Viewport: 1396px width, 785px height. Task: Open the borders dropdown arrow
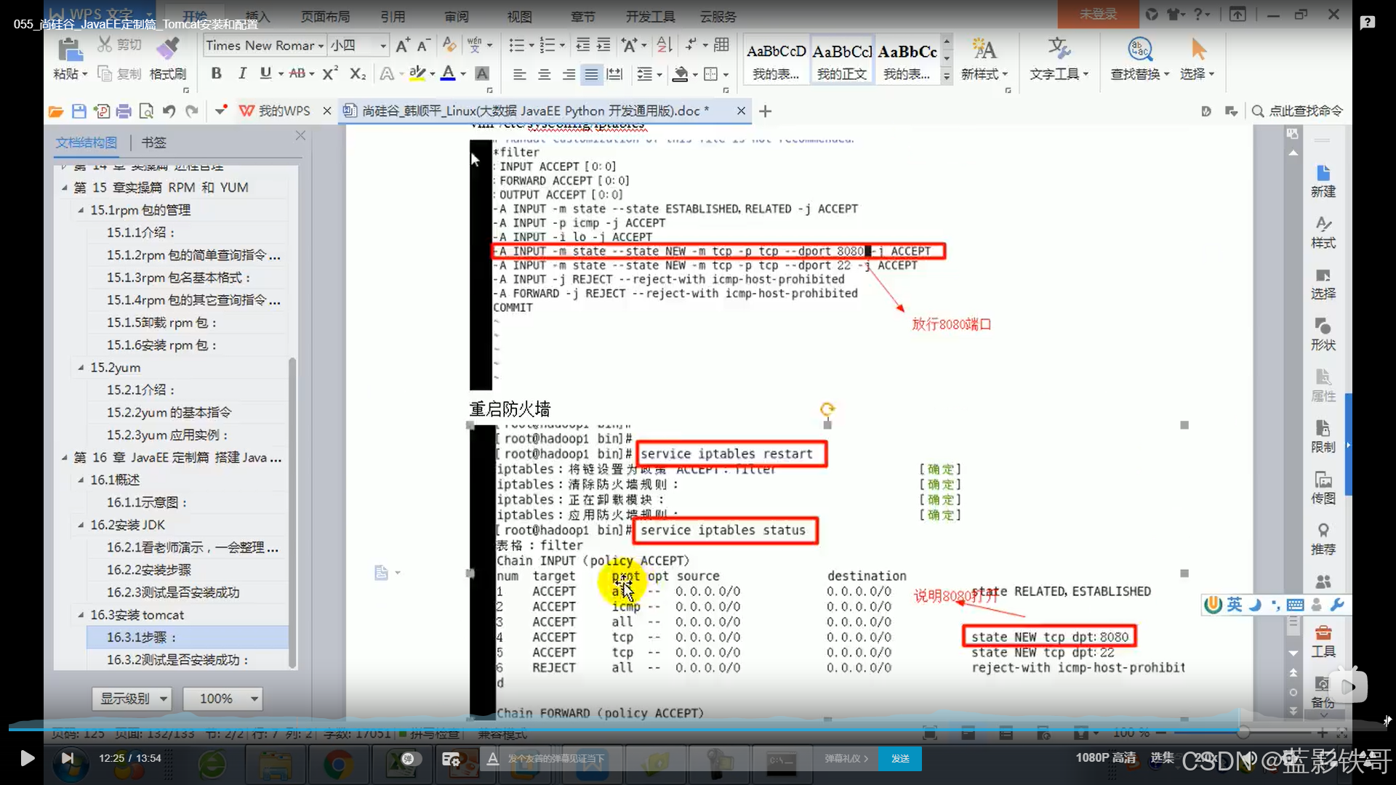726,75
